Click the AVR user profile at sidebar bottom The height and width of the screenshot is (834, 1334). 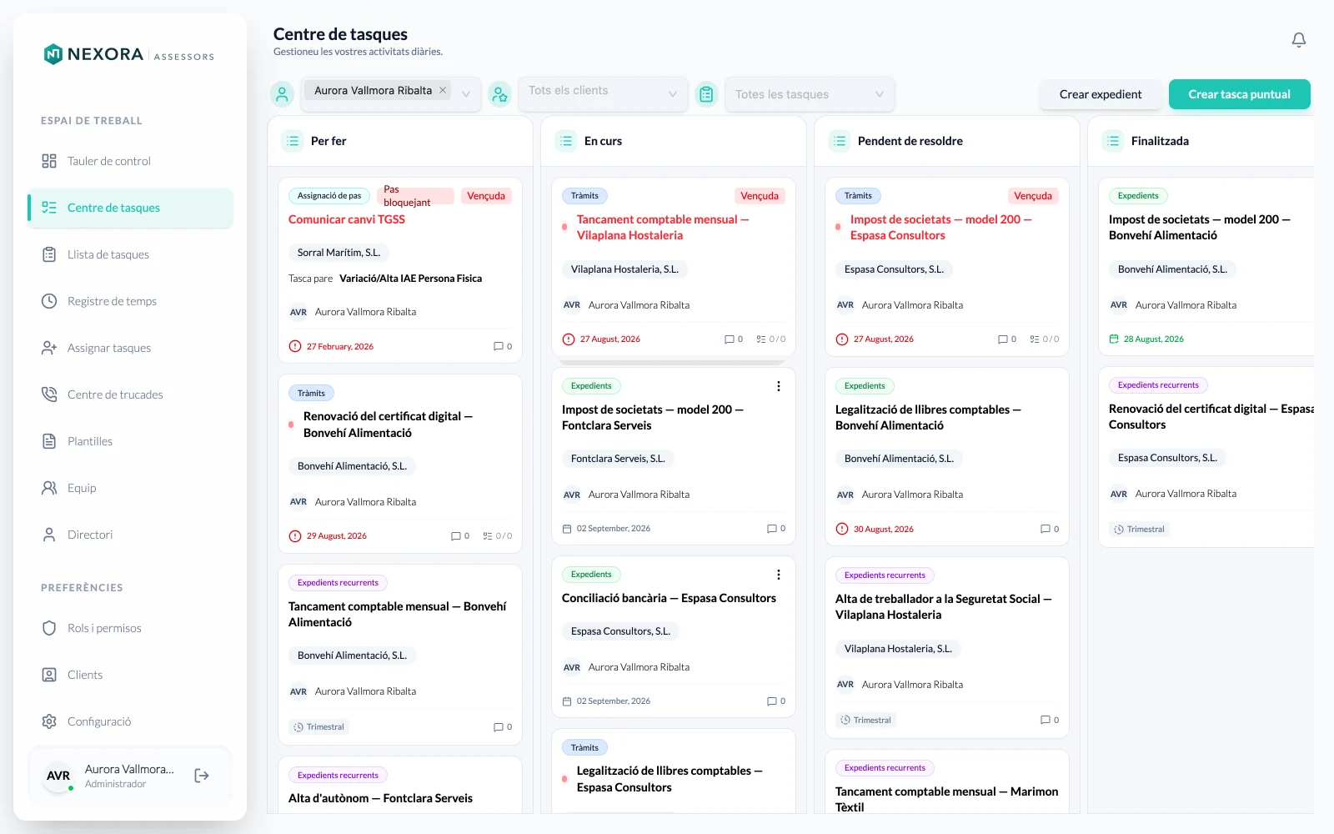tap(130, 776)
